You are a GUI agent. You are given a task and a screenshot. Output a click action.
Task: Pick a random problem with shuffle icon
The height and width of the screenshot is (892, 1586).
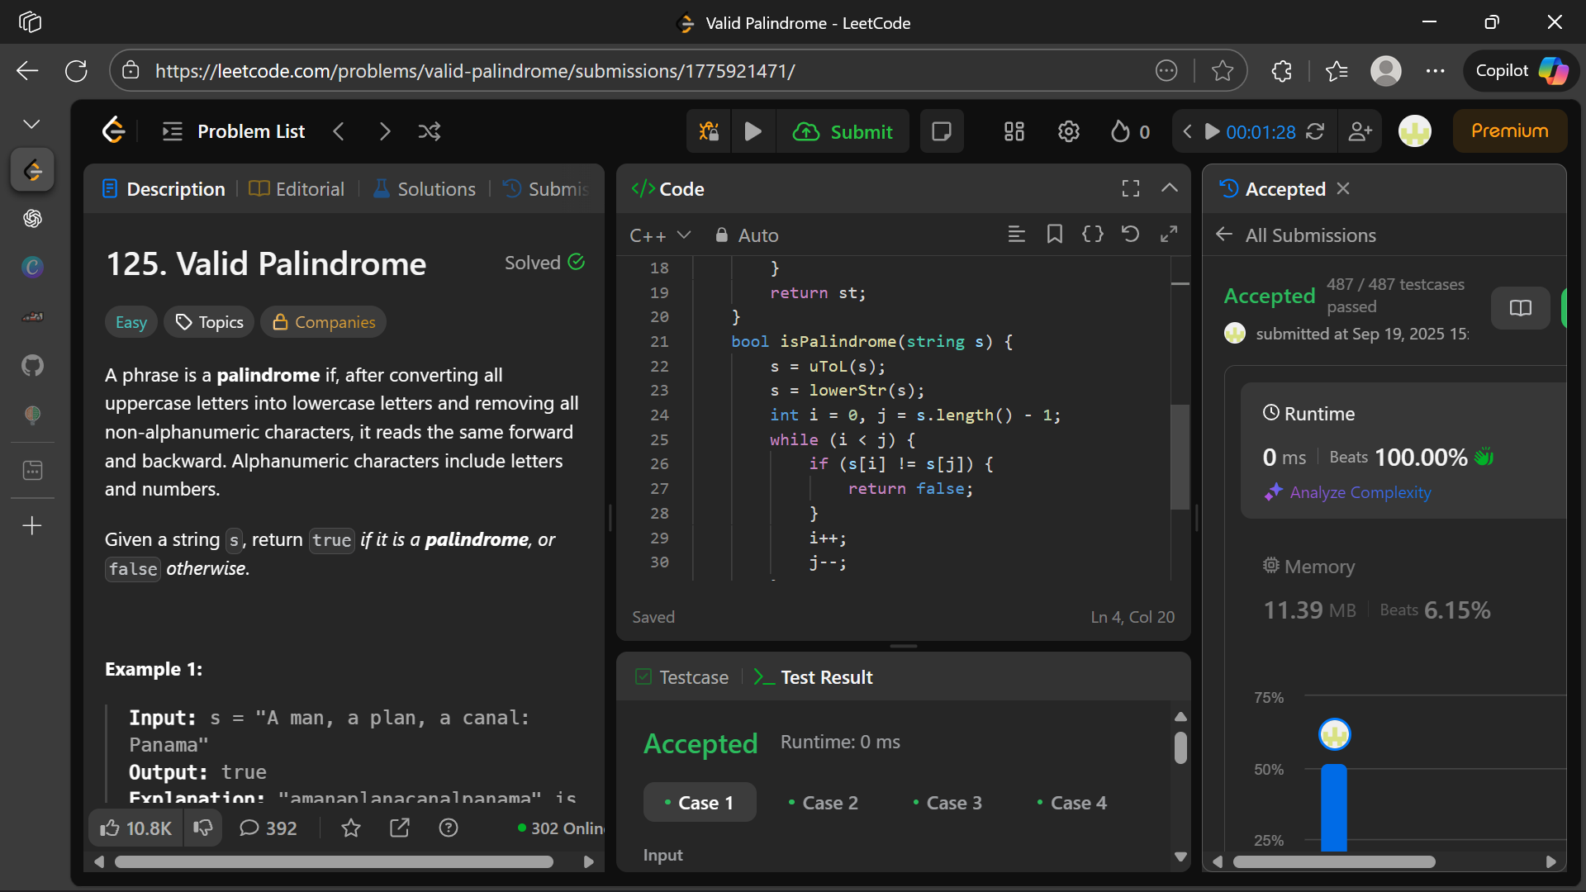[x=430, y=131]
